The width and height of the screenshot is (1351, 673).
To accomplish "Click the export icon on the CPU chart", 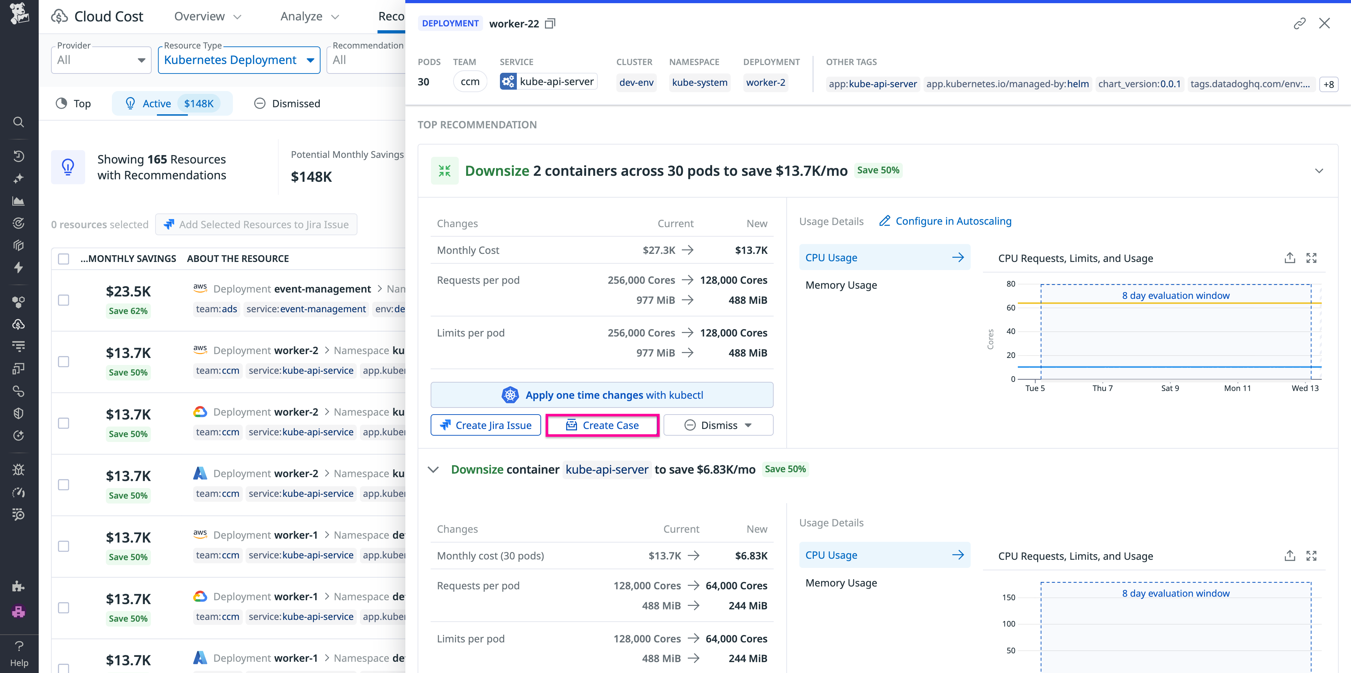I will [x=1290, y=258].
